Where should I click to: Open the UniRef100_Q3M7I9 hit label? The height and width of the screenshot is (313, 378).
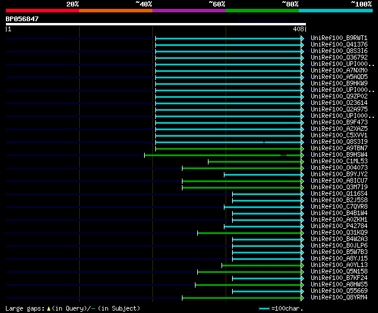point(339,187)
